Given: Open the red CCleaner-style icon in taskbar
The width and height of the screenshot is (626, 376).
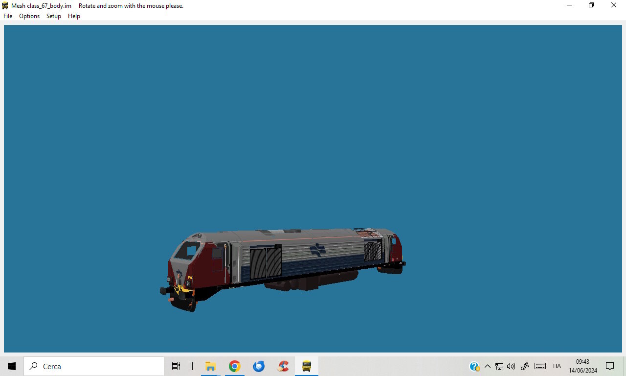Looking at the screenshot, I should 283,366.
